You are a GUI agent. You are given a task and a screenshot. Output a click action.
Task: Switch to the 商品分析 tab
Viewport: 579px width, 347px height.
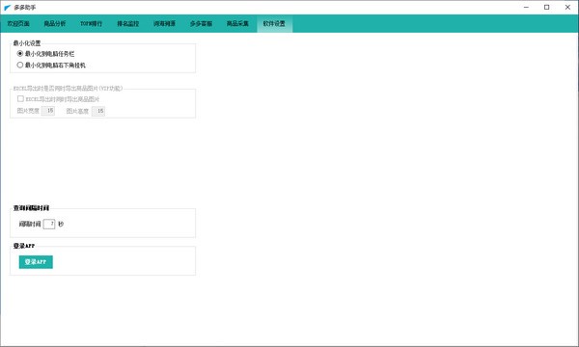click(55, 23)
